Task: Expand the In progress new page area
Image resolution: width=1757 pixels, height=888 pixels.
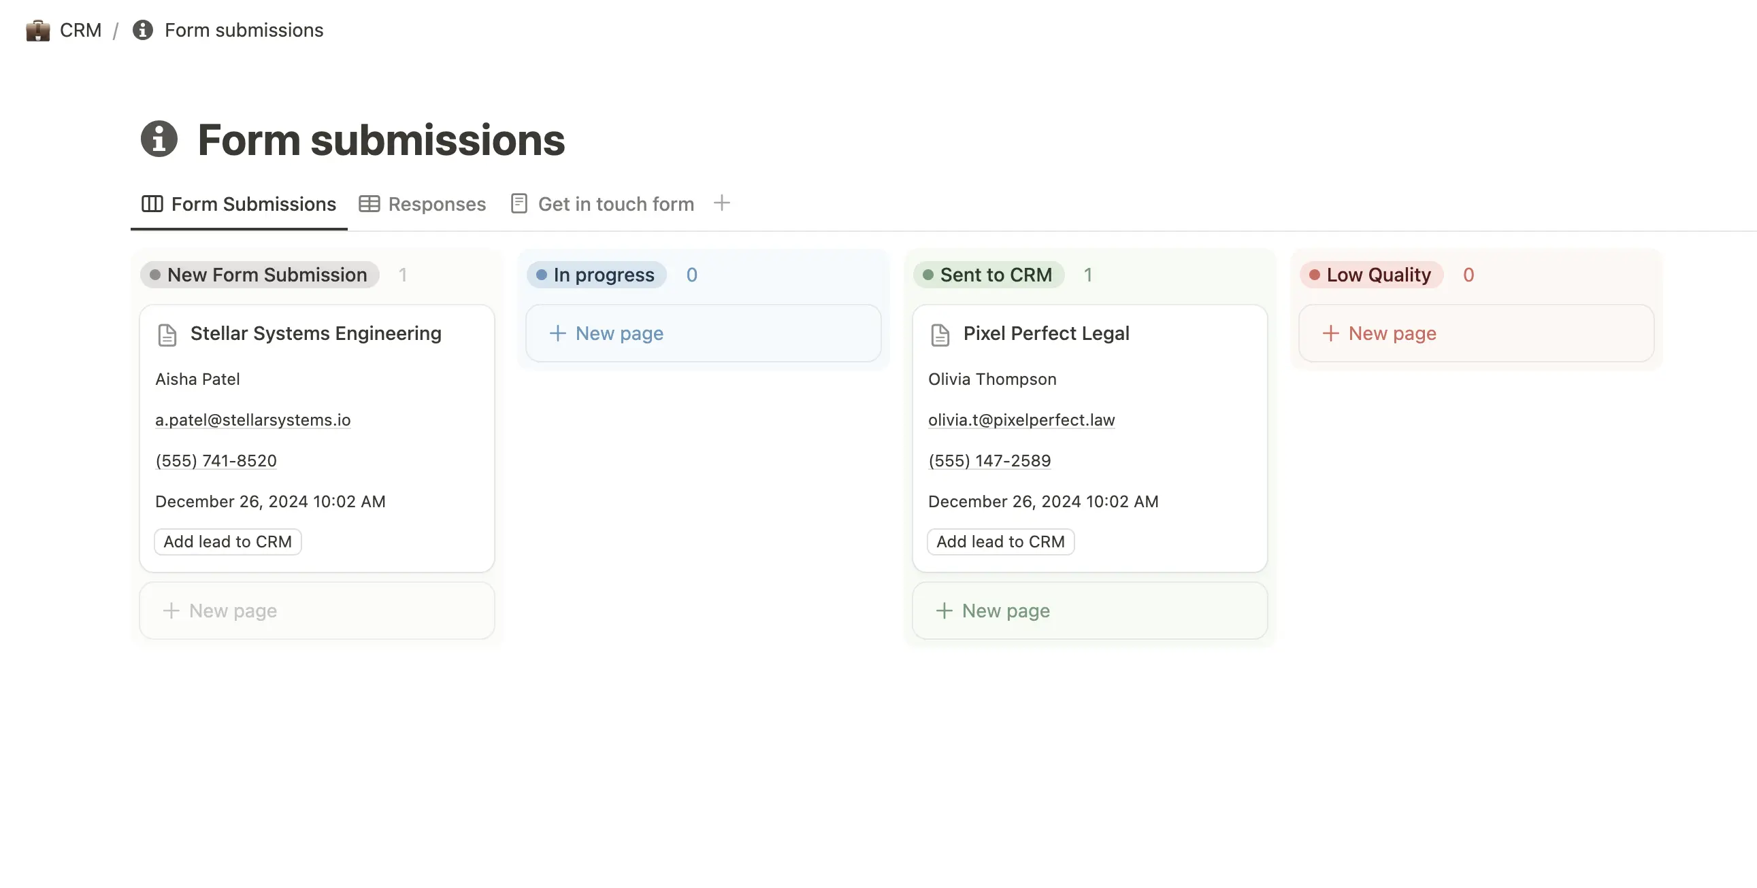Action: [x=702, y=333]
